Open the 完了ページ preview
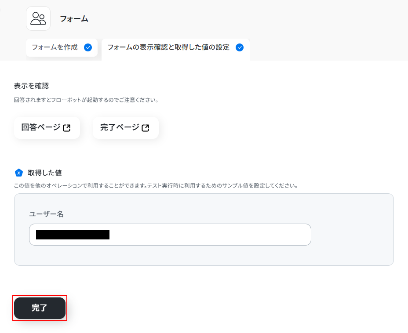 tap(120, 127)
